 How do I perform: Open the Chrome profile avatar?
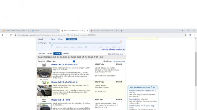[190, 35]
